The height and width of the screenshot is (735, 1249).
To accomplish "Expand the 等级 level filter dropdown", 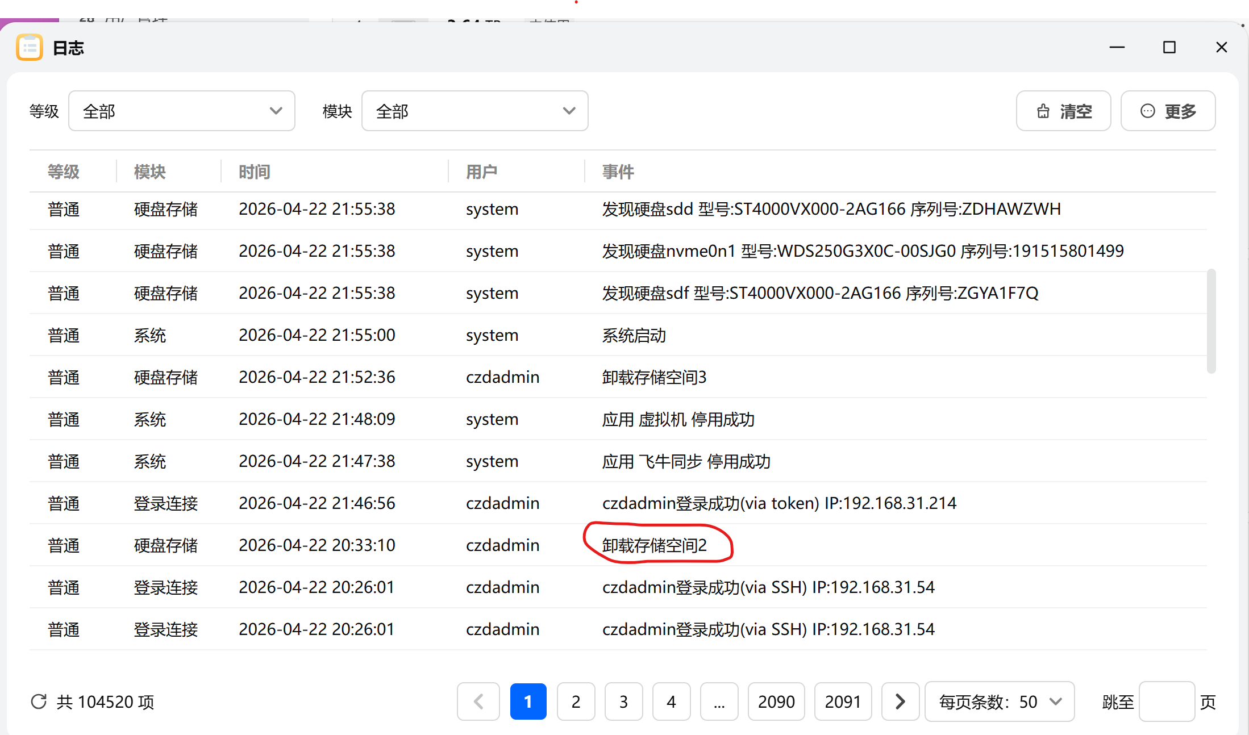I will (181, 111).
